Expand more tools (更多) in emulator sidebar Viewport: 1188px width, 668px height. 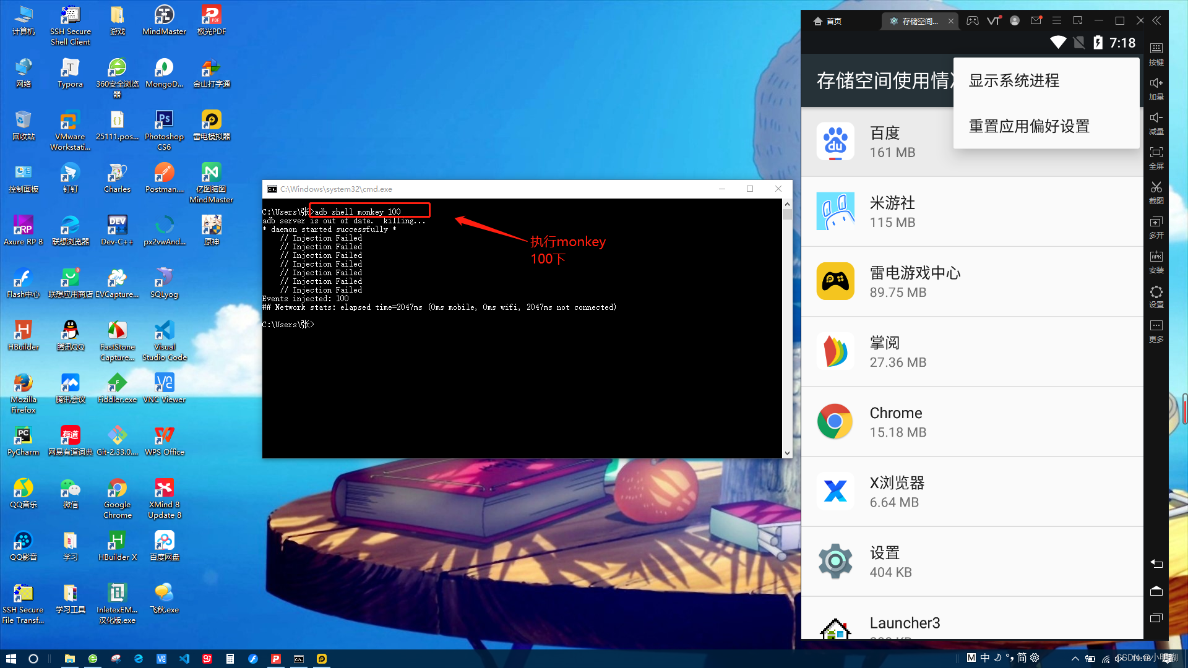[x=1156, y=327]
